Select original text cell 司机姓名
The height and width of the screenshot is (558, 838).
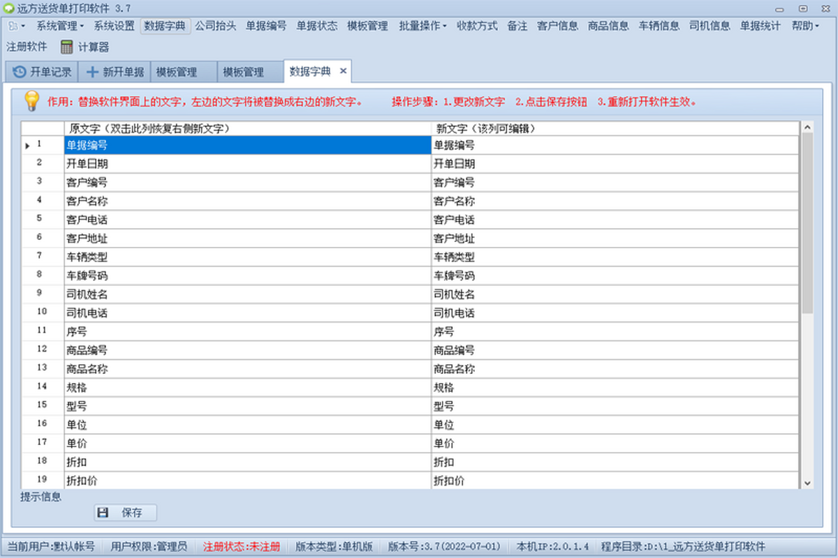point(248,294)
